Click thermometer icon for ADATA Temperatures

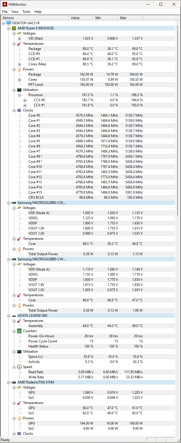[x=19, y=321]
